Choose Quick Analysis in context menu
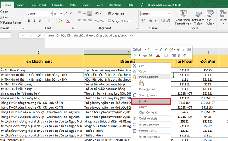The width and height of the screenshot is (228, 141). click(151, 119)
